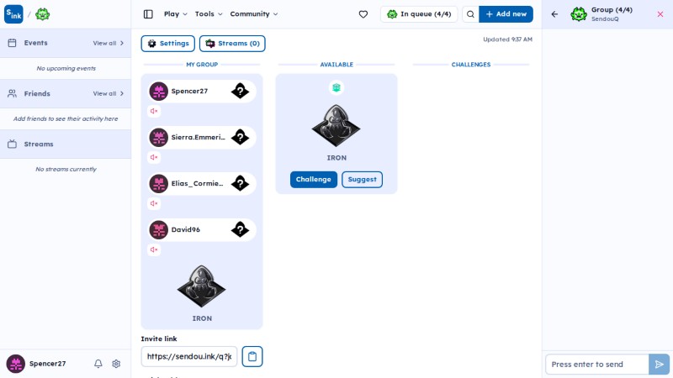673x378 pixels.
Task: Click the invite link text field
Action: click(189, 356)
